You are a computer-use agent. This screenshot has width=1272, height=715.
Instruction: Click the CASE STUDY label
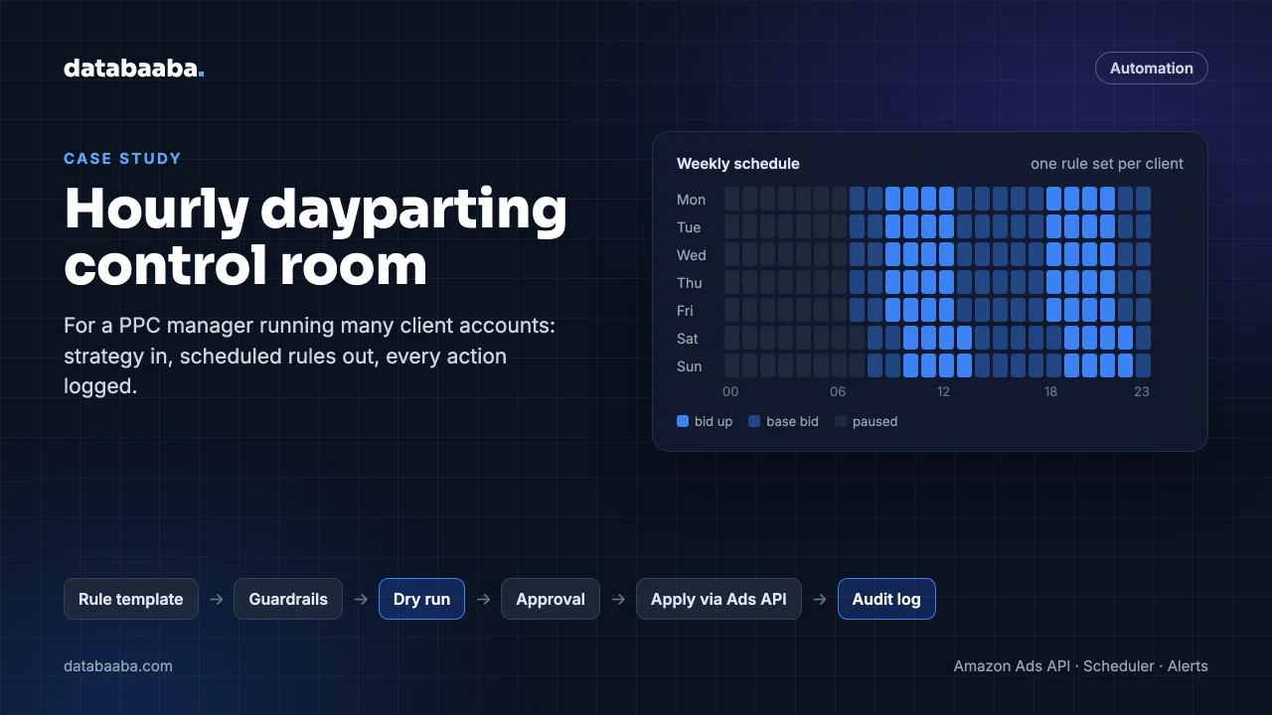[x=122, y=158]
